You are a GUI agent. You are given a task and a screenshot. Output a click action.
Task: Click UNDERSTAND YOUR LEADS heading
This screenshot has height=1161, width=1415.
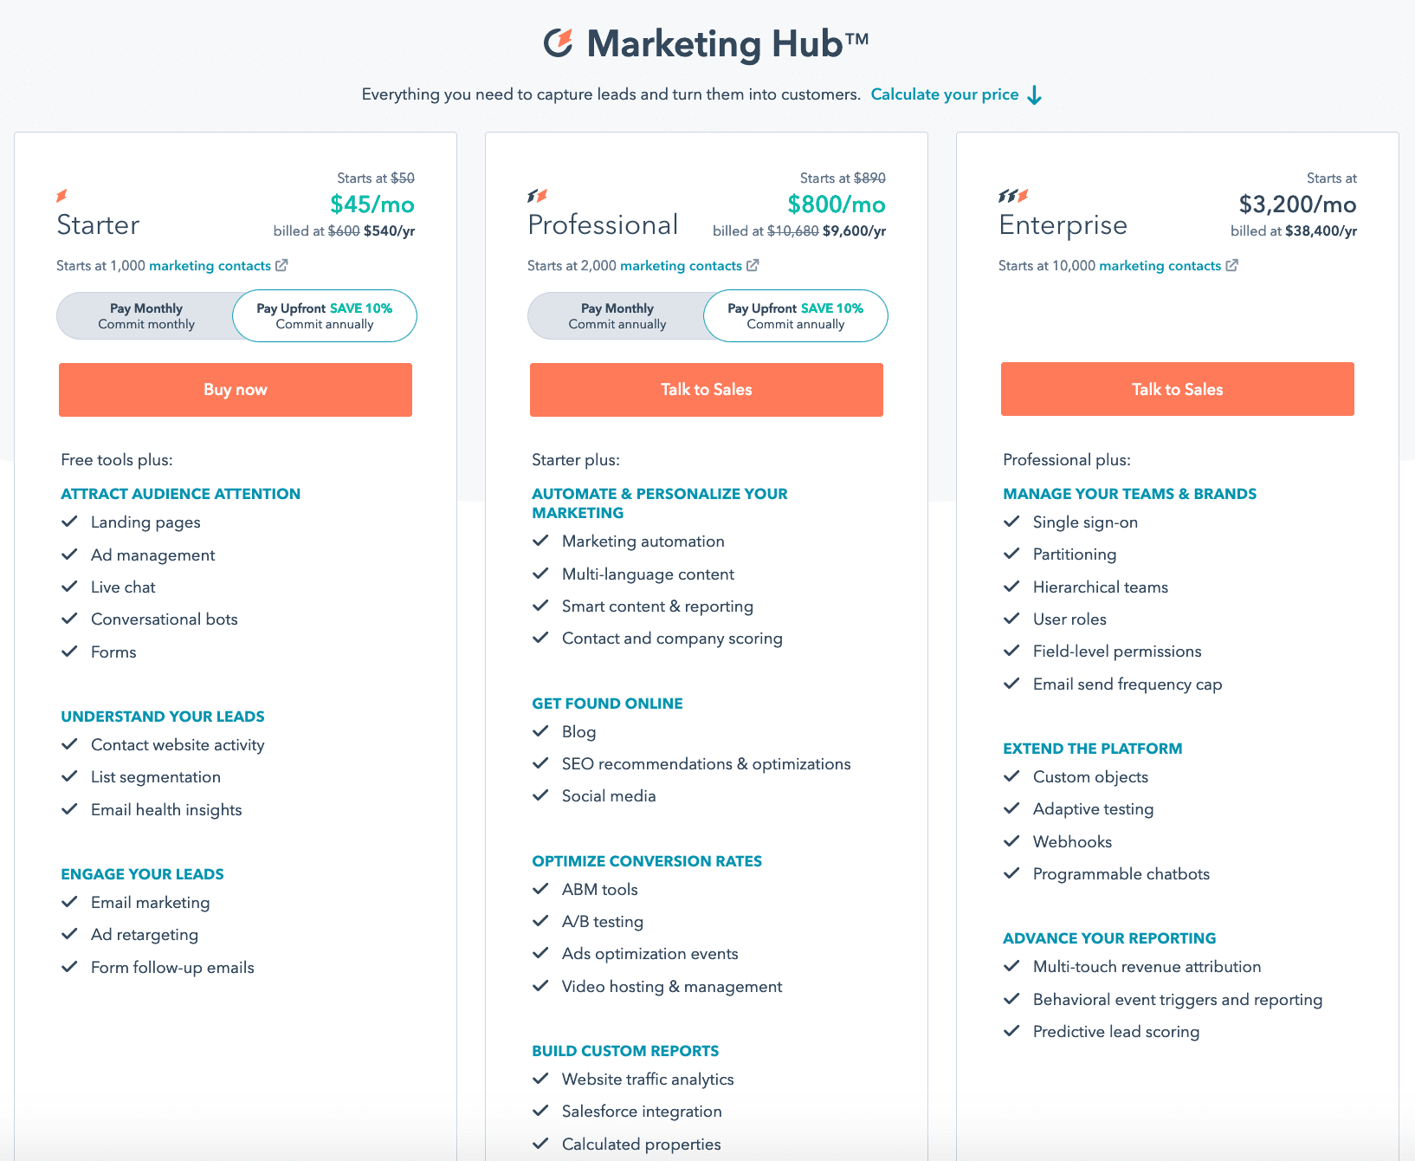tap(163, 717)
